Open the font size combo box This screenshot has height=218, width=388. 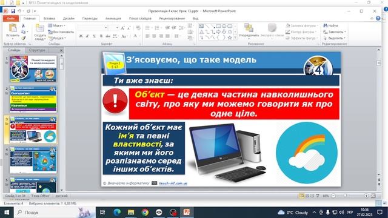[113, 28]
